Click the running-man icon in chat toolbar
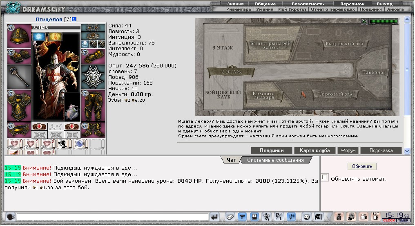Image resolution: width=415 pixels, height=226 pixels. click(x=267, y=217)
